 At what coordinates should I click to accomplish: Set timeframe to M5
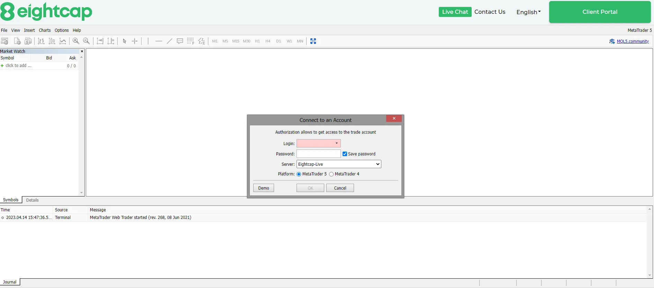coord(225,41)
